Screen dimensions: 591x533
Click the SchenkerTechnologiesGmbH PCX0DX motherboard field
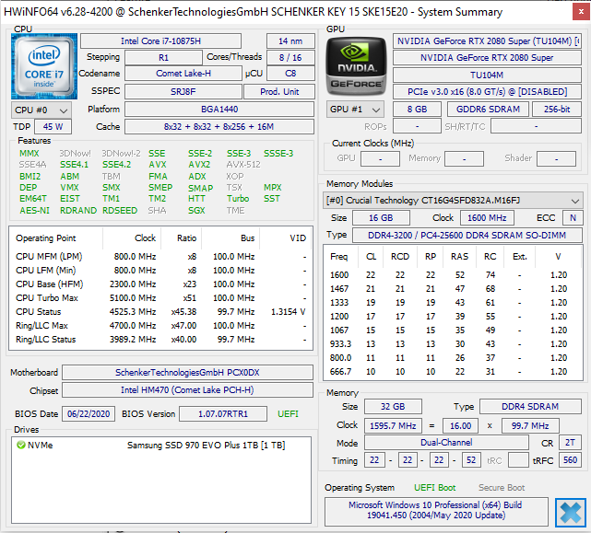pos(187,372)
